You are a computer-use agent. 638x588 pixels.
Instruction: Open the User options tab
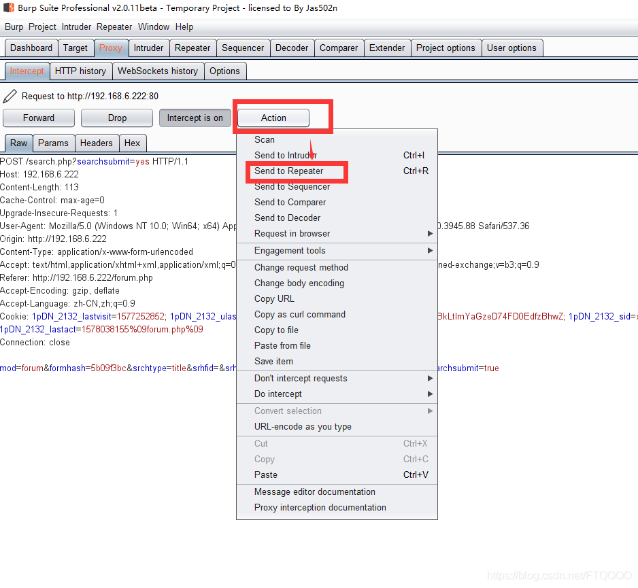click(x=511, y=48)
